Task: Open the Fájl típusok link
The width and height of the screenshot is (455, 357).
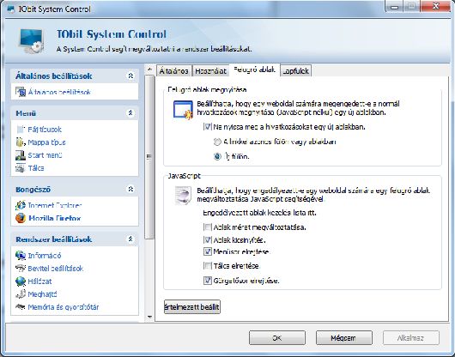Action: click(x=45, y=130)
